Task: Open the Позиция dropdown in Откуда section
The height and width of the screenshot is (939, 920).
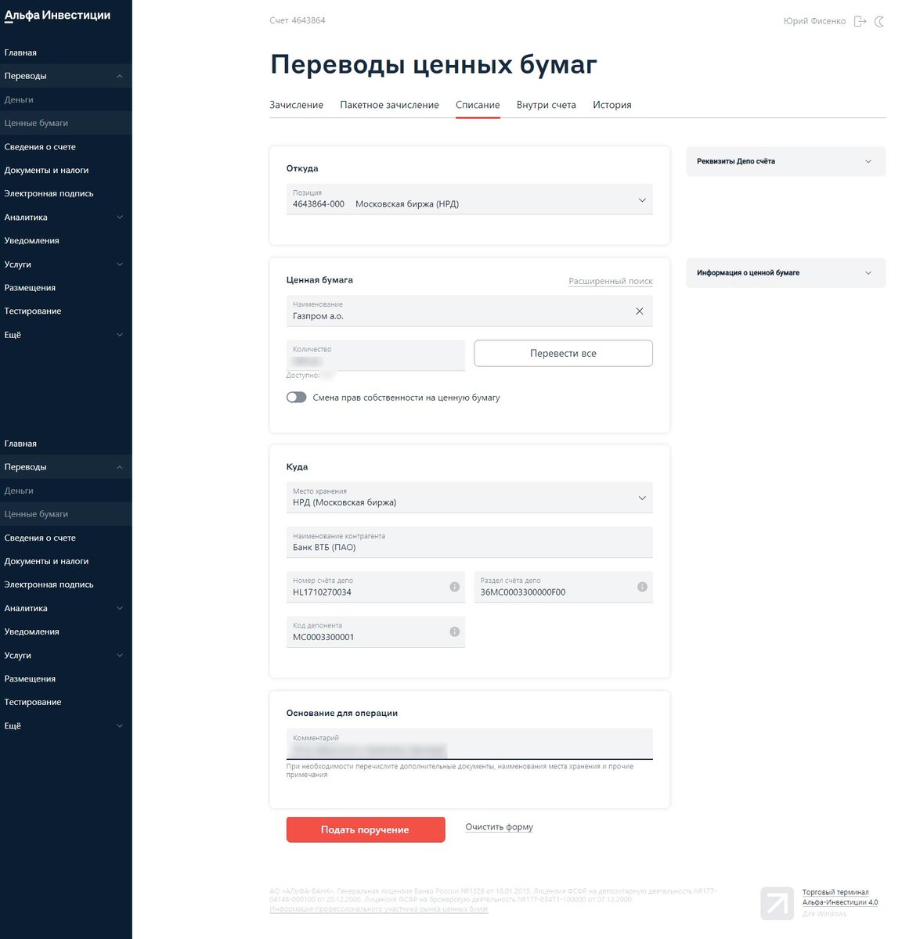Action: 642,199
